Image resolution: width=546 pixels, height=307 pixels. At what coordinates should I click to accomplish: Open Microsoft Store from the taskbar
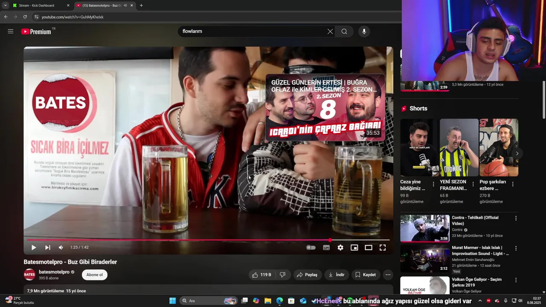tap(291, 301)
